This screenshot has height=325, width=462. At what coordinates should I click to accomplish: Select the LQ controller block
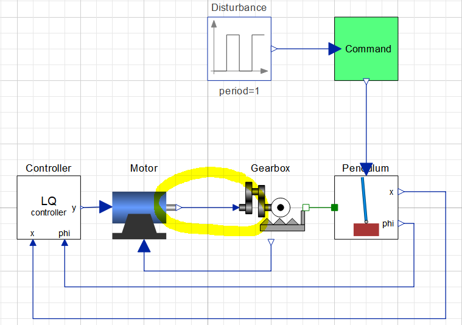point(49,208)
